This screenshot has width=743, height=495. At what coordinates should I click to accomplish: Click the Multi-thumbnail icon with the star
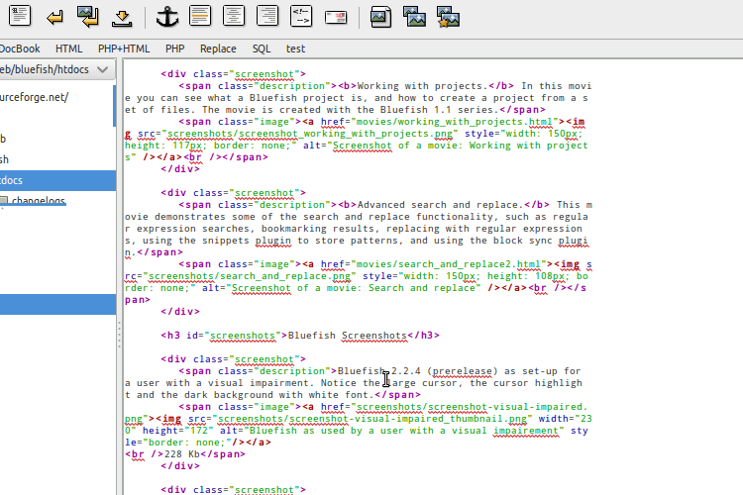coord(448,15)
